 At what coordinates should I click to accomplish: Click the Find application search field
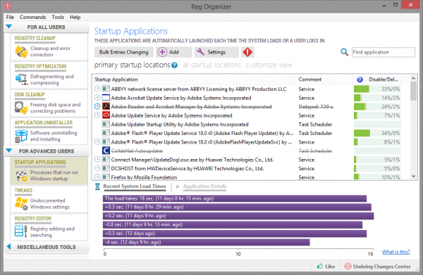[x=383, y=52]
